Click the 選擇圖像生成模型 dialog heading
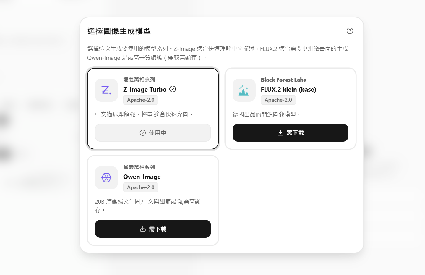Viewport: 425px width, 275px height. [119, 31]
